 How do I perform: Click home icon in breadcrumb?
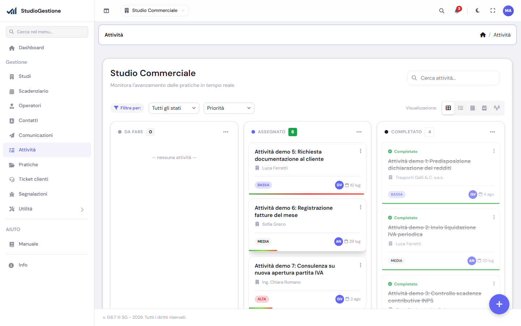click(483, 35)
